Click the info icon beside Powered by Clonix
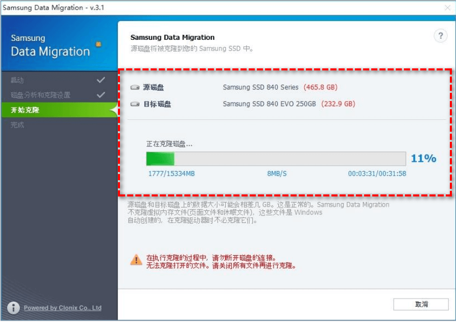456x322 pixels. point(14,308)
